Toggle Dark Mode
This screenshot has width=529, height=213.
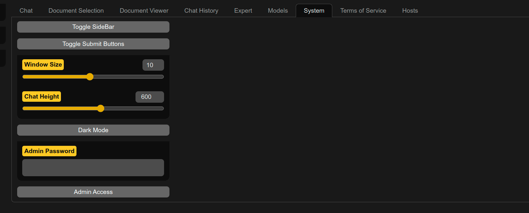[93, 130]
